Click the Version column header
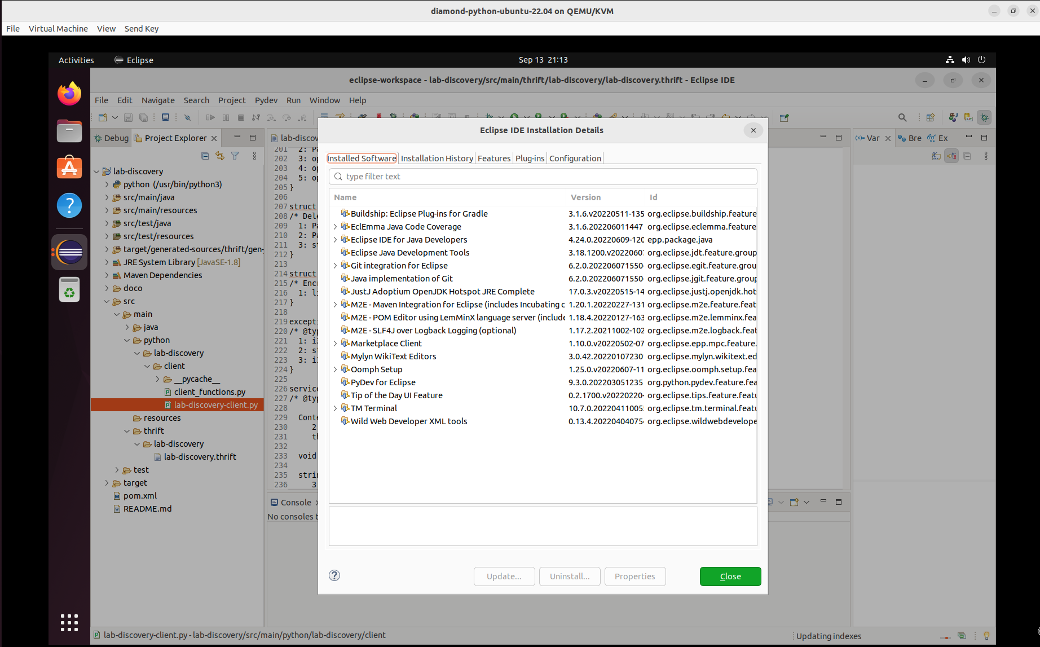 (x=605, y=197)
